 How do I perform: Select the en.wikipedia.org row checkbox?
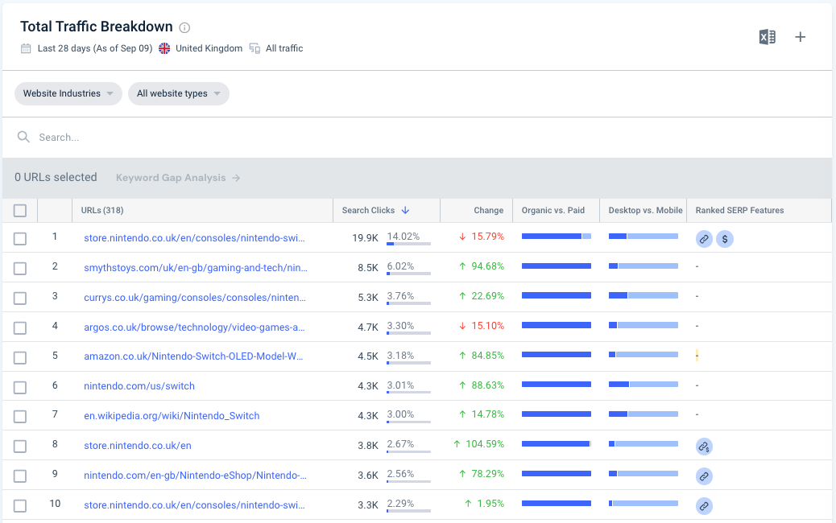point(19,417)
